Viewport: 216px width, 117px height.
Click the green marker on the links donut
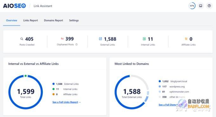25,76
